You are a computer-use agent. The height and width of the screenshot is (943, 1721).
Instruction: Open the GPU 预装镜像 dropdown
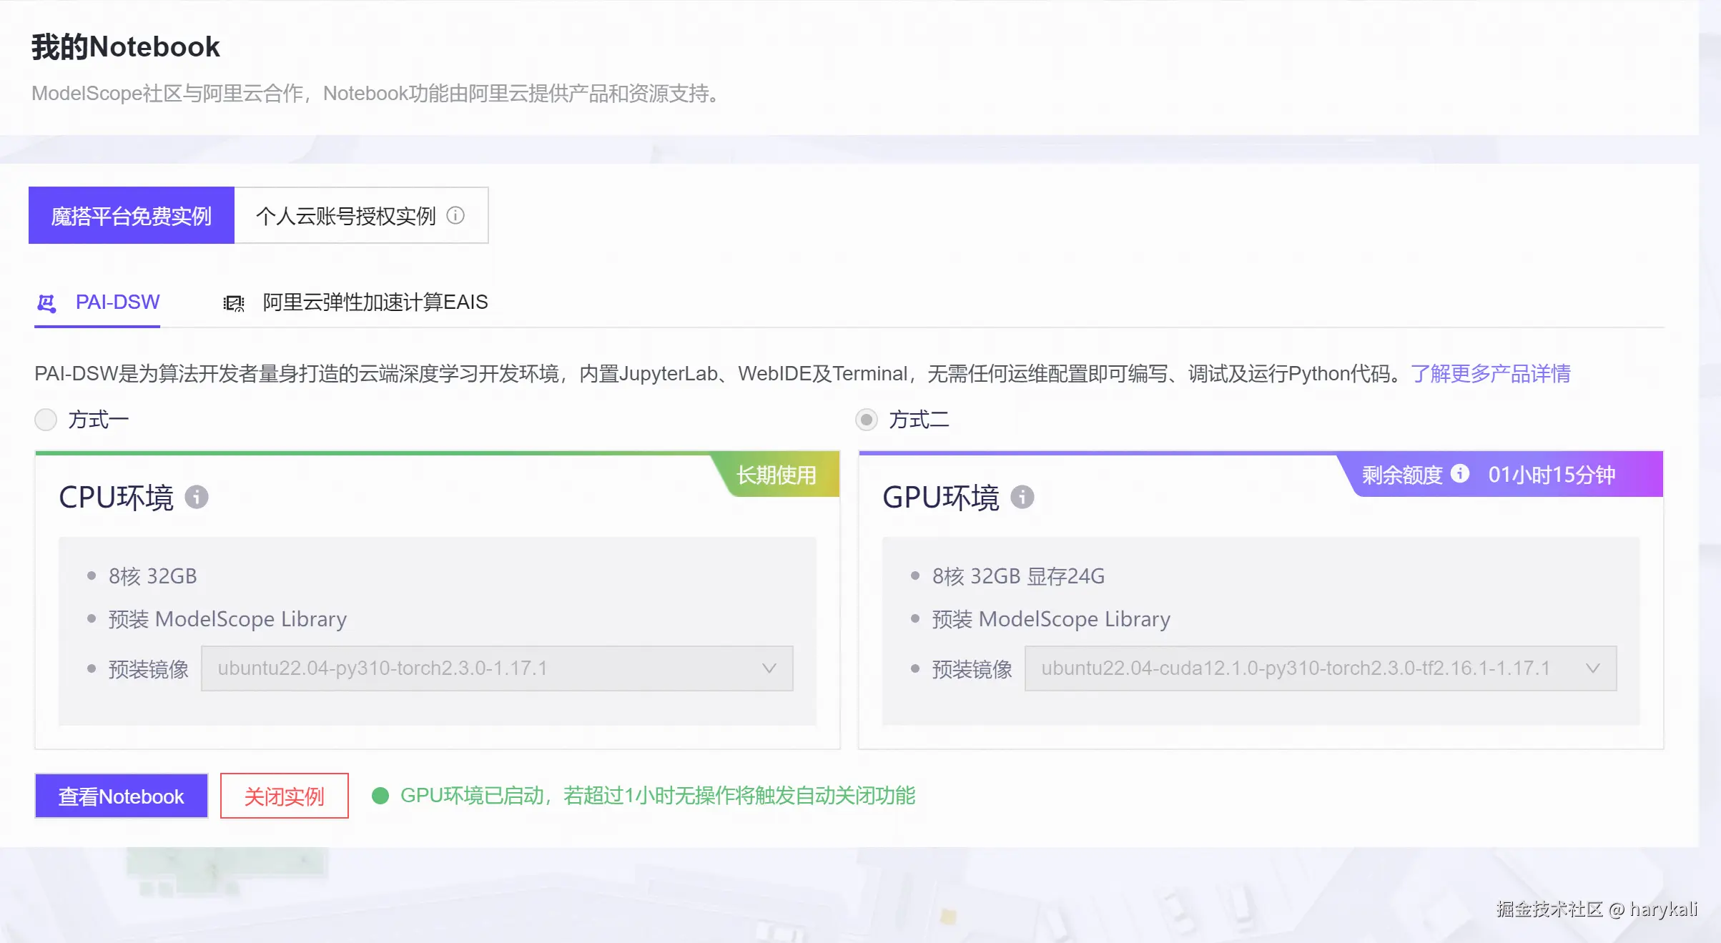(1319, 668)
